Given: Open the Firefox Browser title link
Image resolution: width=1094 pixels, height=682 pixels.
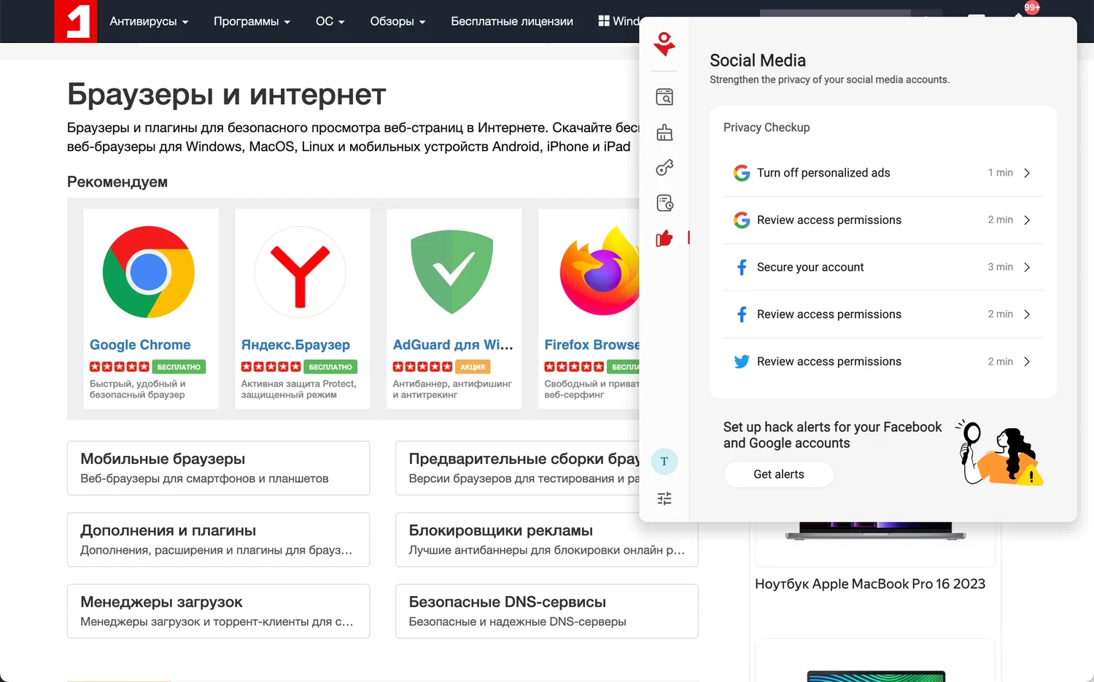Looking at the screenshot, I should [591, 345].
